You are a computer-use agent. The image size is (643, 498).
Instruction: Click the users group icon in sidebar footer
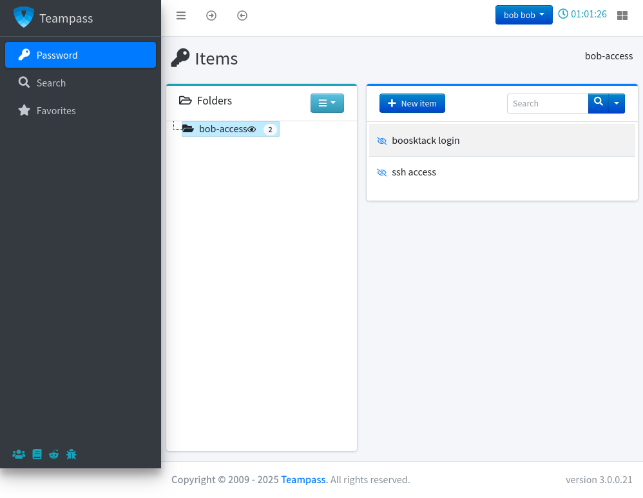click(19, 454)
